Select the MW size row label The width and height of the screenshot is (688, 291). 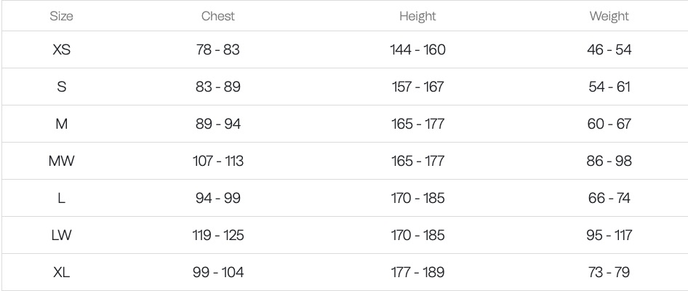pos(61,161)
